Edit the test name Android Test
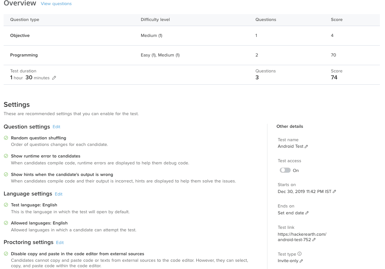This screenshot has height=269, width=385. [306, 146]
